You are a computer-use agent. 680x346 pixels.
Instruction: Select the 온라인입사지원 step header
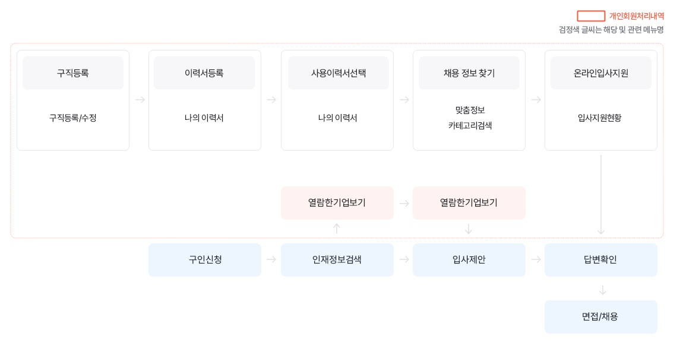pyautogui.click(x=601, y=73)
